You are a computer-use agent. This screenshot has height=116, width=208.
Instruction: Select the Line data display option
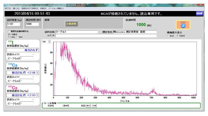(x=9, y=37)
